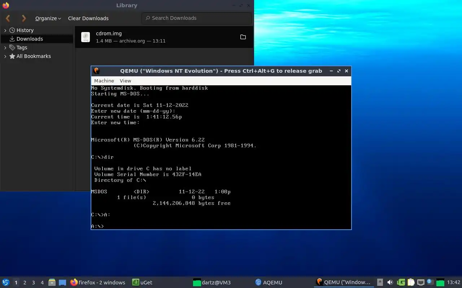Switch to the uGet taskbar window

pos(142,283)
